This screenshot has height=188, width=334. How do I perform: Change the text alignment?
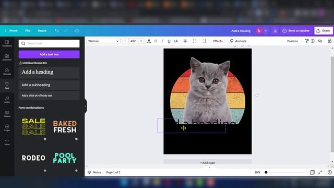(x=185, y=41)
